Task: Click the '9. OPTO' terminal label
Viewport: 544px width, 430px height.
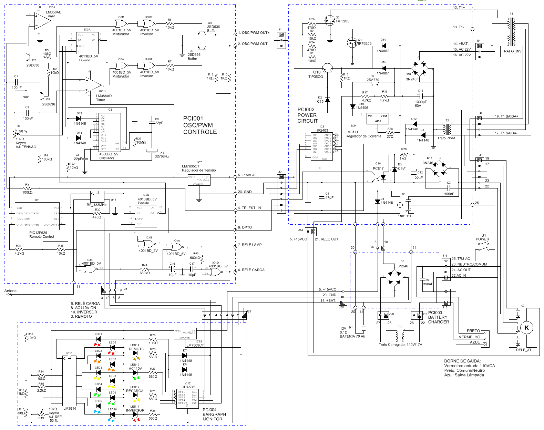Action: coord(245,227)
